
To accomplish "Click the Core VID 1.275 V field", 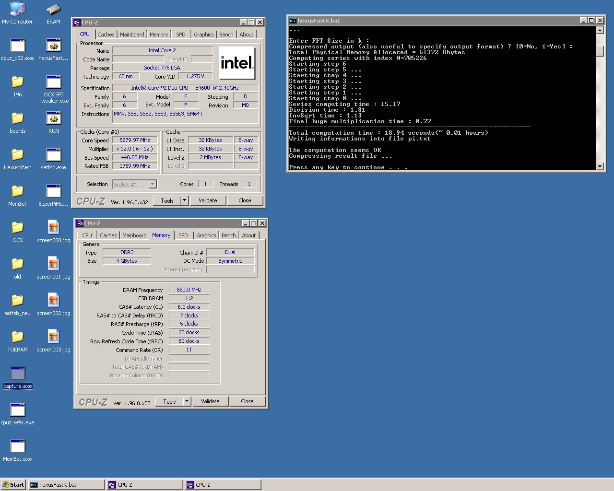I will [x=195, y=76].
